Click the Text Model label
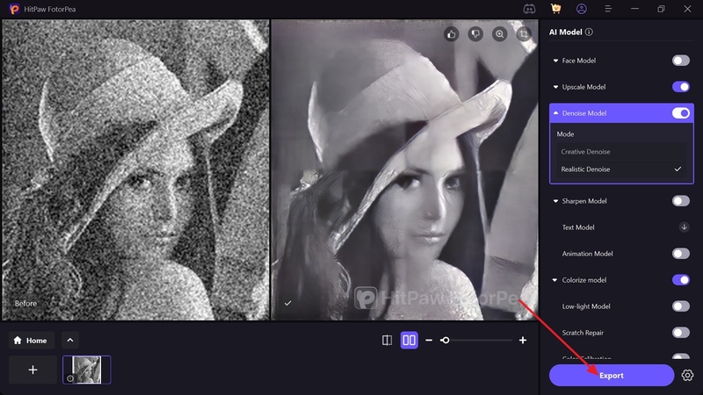Screen dimensions: 703x395 (578, 227)
